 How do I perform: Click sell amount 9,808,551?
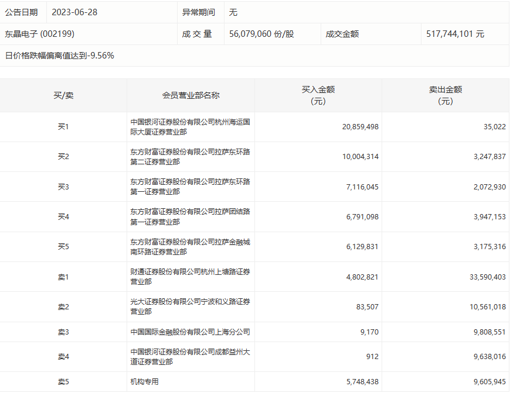pos(489,332)
